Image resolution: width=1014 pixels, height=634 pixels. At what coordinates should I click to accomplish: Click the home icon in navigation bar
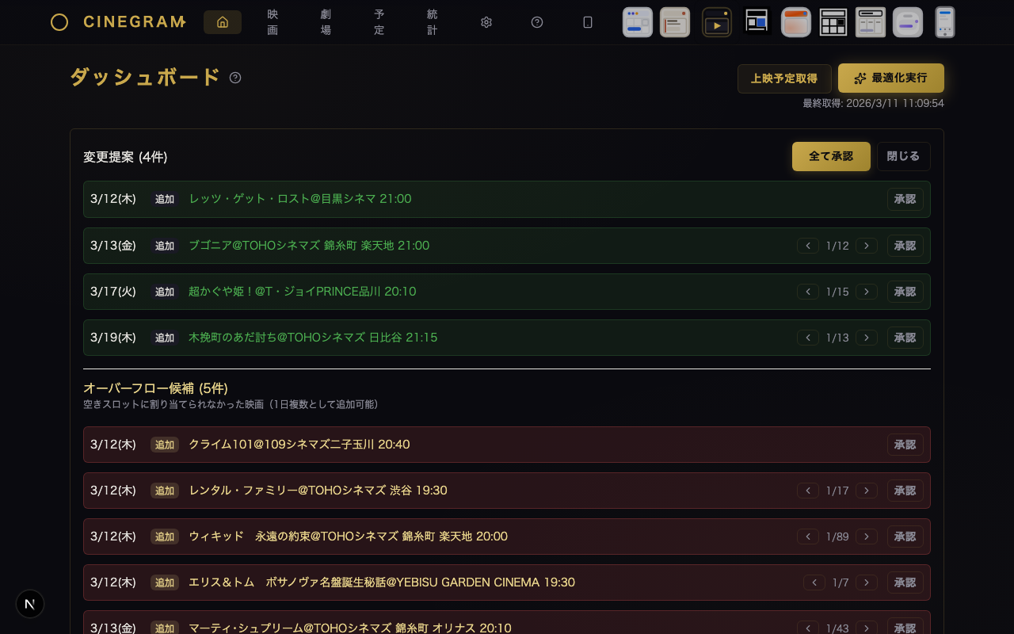[223, 22]
